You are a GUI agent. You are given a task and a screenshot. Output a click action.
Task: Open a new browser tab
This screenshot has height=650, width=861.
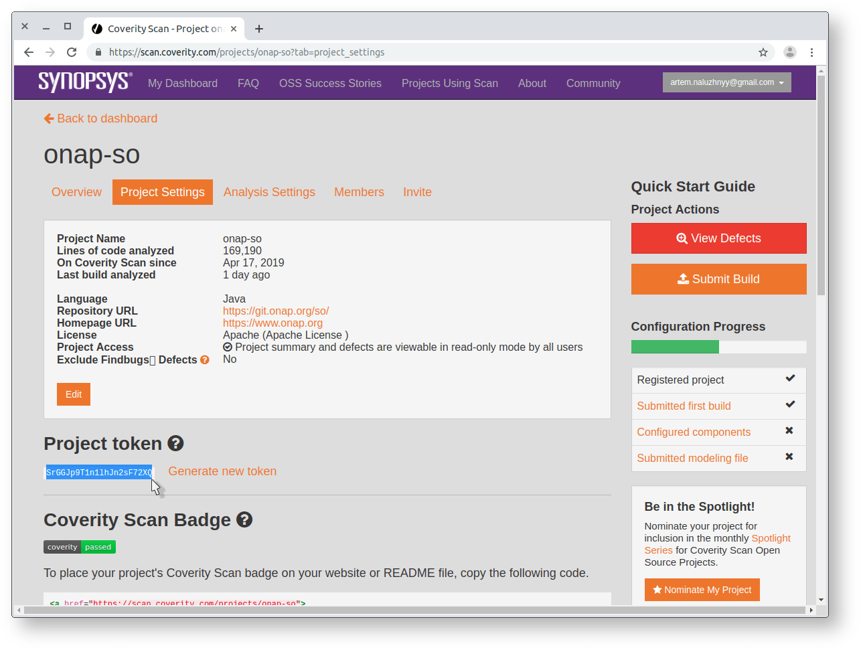click(259, 29)
